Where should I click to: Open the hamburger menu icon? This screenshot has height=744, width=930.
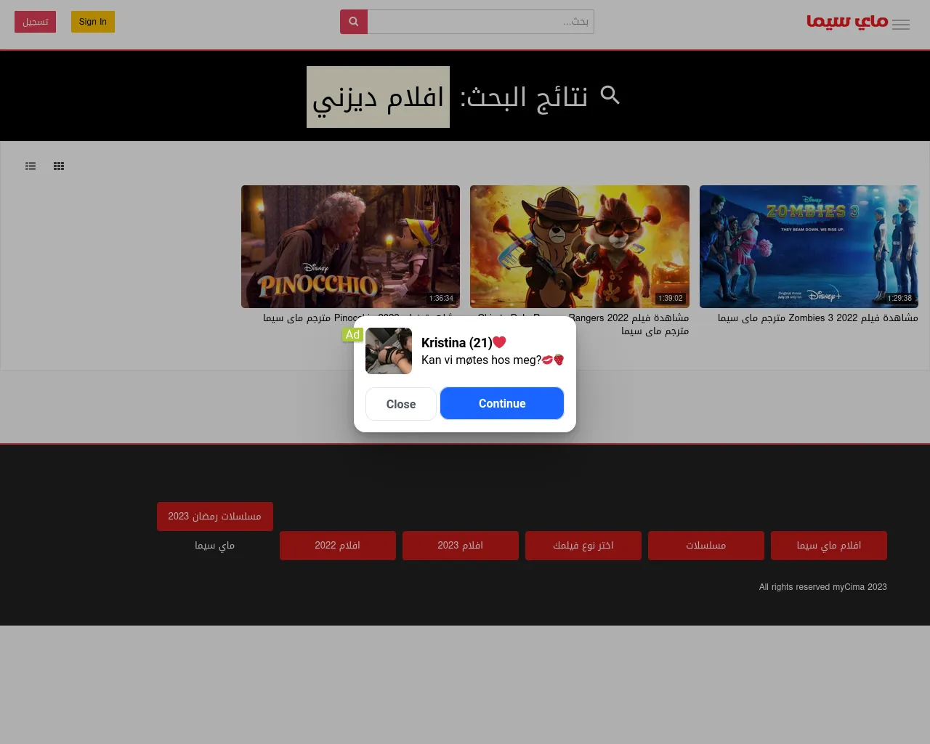click(901, 25)
